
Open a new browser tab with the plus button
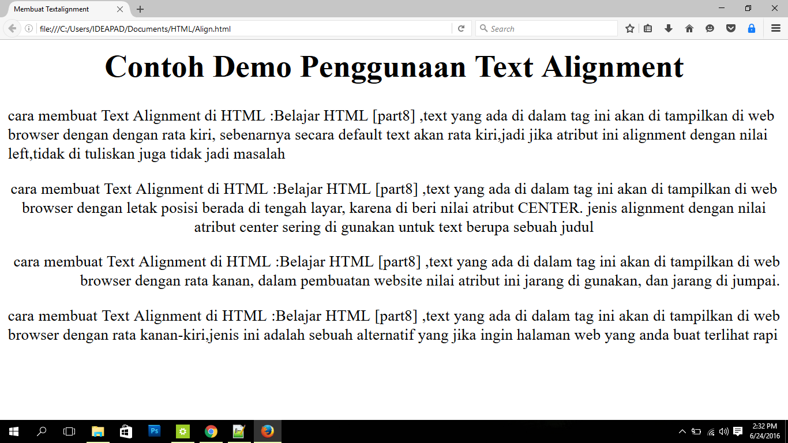click(140, 9)
